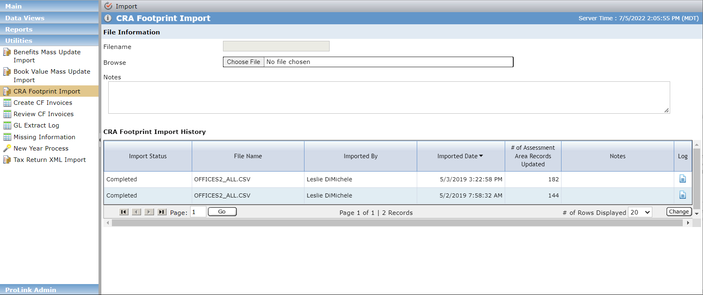Open Missing Information utility
Viewport: 703px width, 295px height.
(x=45, y=137)
